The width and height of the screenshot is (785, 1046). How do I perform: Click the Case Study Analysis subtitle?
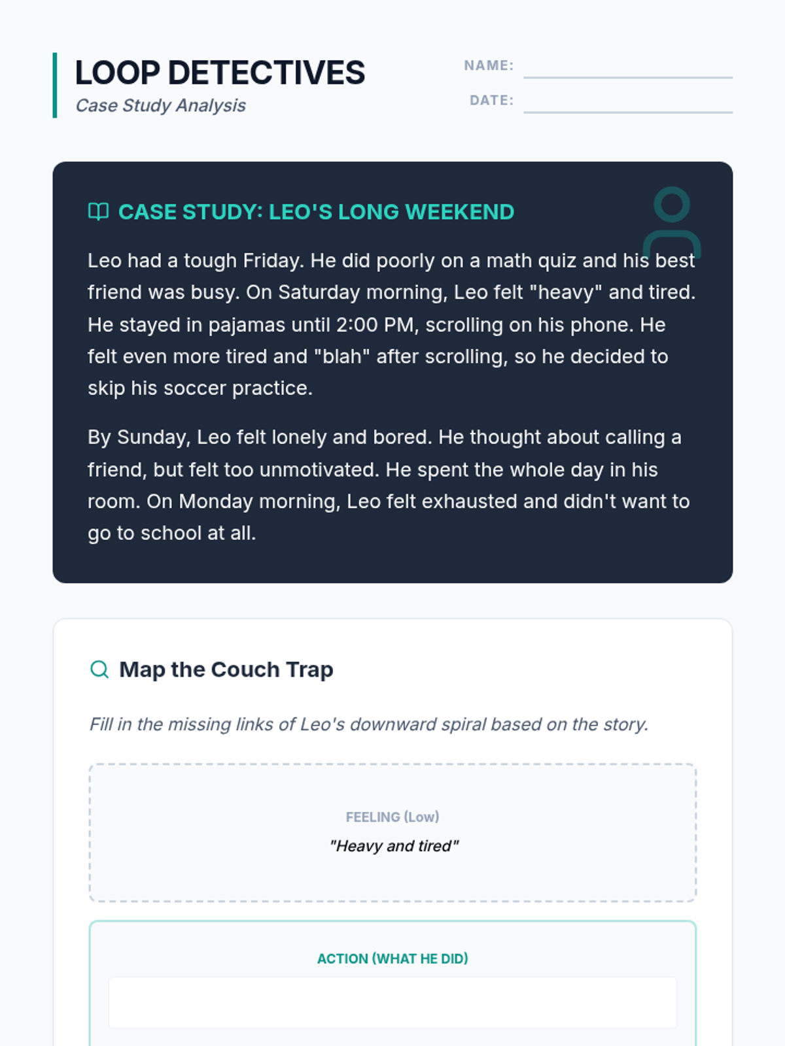coord(160,105)
